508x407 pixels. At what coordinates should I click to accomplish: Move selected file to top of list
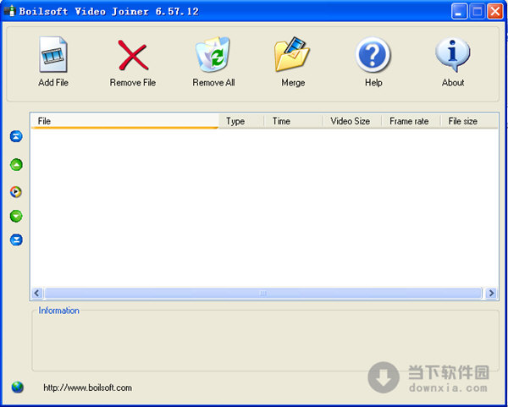16,136
